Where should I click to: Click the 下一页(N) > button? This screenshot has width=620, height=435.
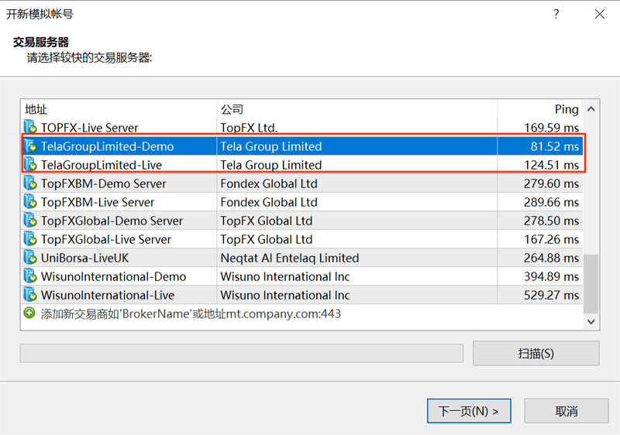point(469,411)
